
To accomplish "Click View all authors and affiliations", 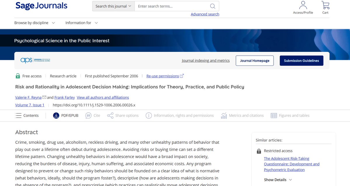I will [x=103, y=98].
